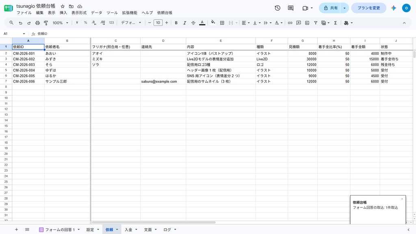Click the プランを変更 button
The height and width of the screenshot is (234, 416).
(369, 8)
